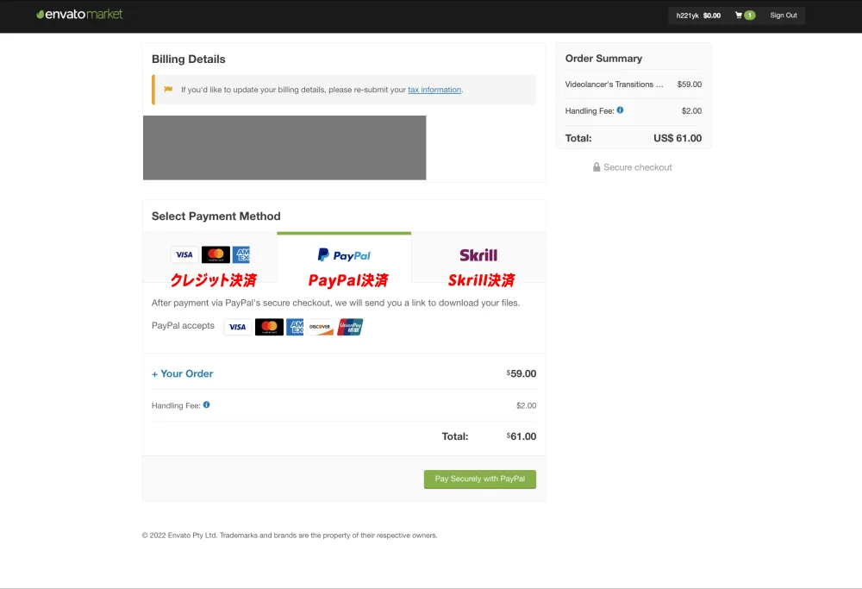This screenshot has width=862, height=589.
Task: Click the UnionPay card icon
Action: click(x=350, y=327)
